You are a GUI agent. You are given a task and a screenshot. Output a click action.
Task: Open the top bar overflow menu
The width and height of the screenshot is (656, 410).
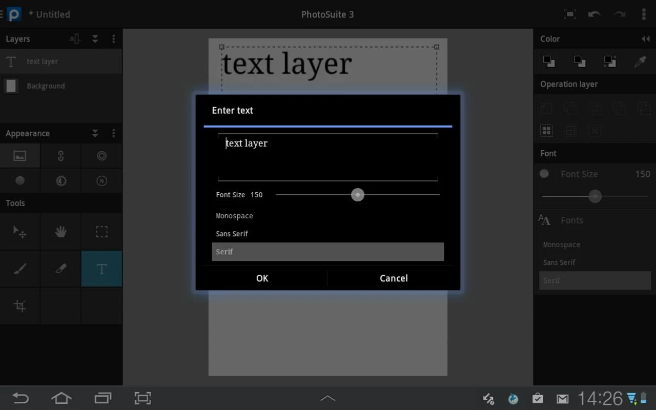point(644,14)
